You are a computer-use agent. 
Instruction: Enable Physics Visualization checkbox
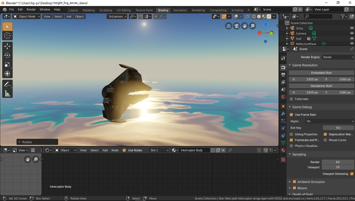click(291, 146)
